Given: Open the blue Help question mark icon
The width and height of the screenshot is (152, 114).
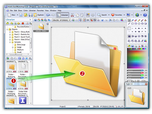Looking at the screenshot, I should coord(145,15).
